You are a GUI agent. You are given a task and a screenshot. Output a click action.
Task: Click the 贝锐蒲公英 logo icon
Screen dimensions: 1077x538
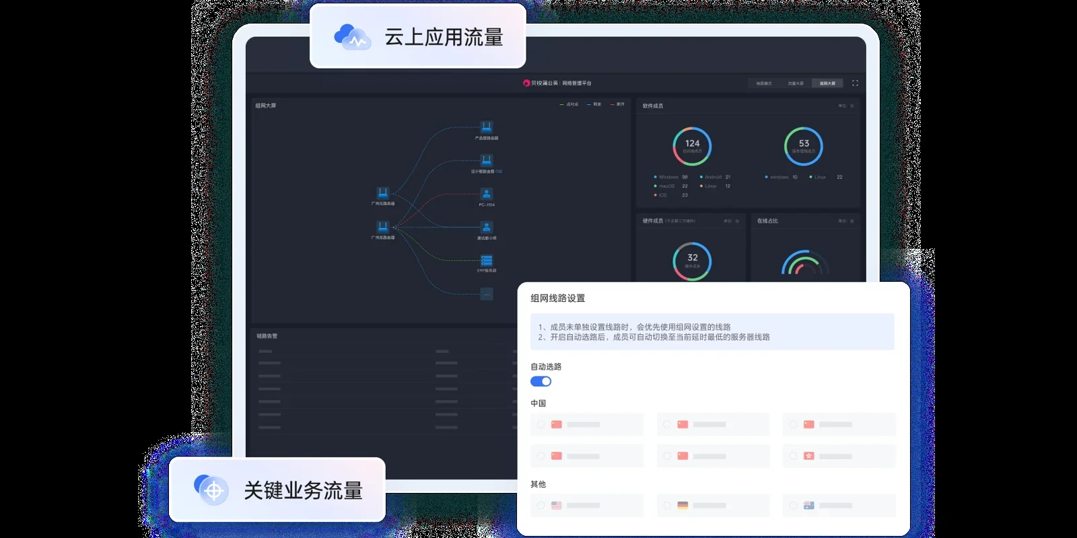click(x=526, y=83)
